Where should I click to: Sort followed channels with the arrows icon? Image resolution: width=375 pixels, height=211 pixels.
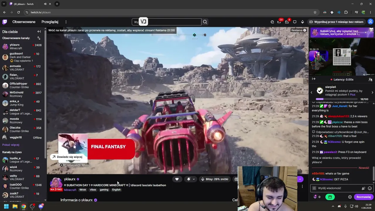coord(39,38)
